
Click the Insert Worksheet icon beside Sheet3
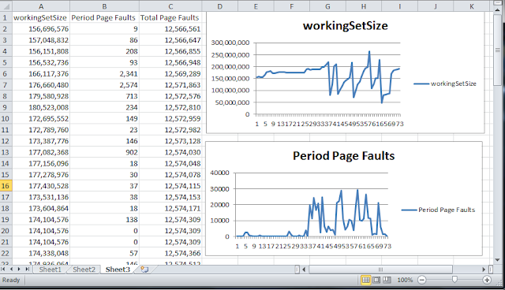tap(144, 270)
